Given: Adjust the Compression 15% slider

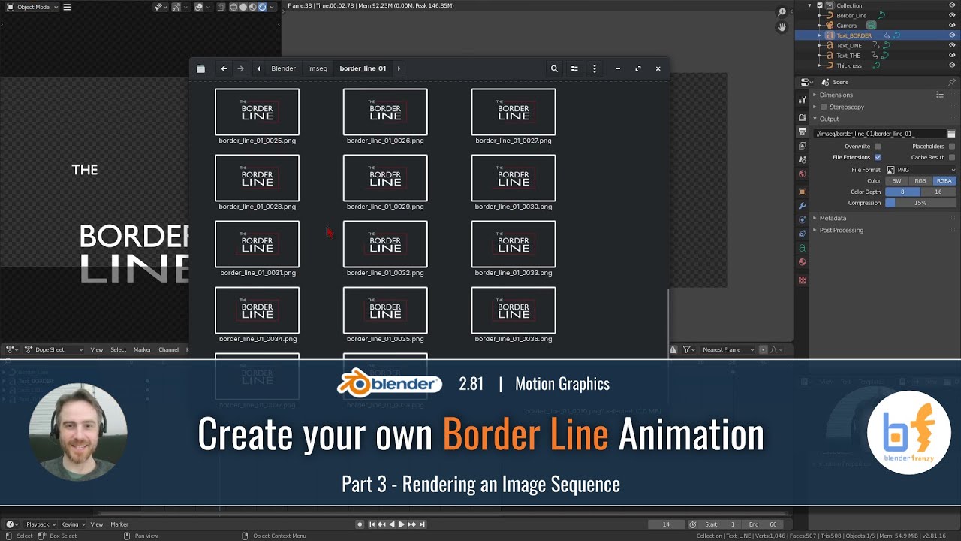Looking at the screenshot, I should coord(921,203).
